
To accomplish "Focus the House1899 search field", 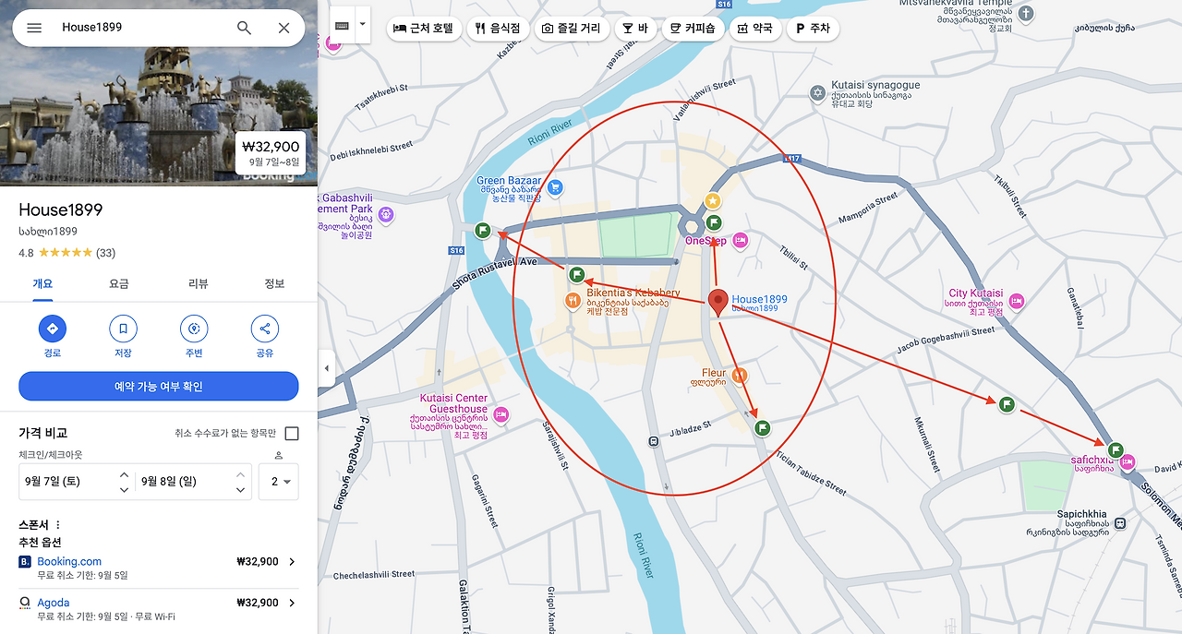I will tap(139, 28).
